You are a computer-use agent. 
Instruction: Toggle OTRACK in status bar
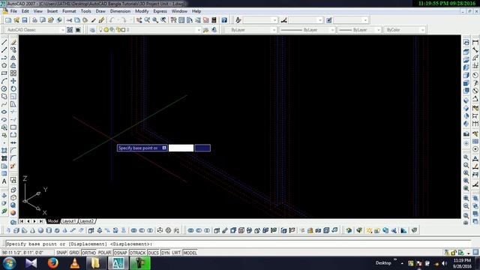point(138,253)
